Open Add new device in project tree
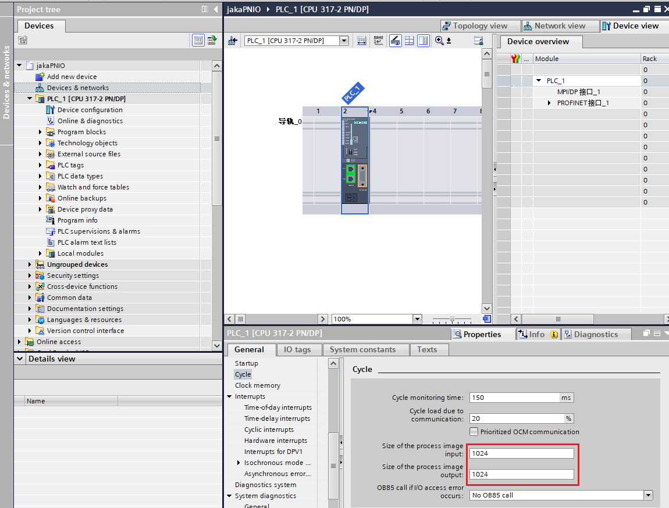Viewport: 669px width, 508px height. click(72, 77)
